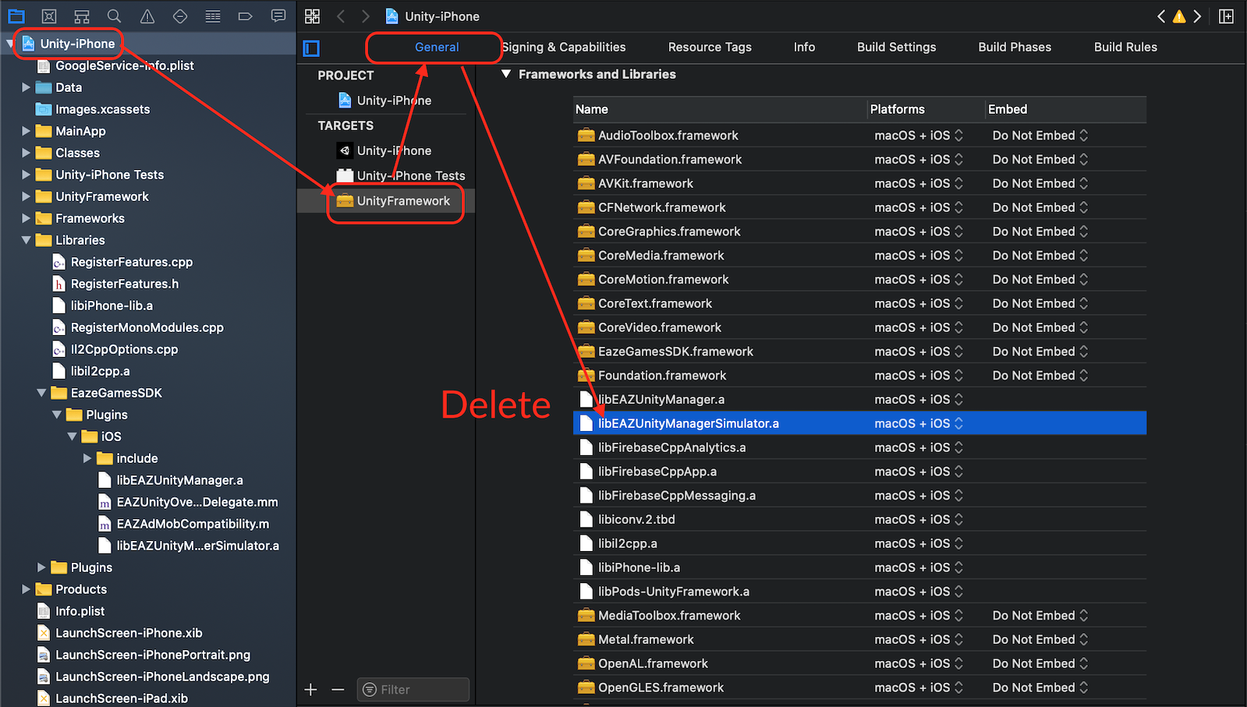
Task: Open the Build Settings tab
Action: 896,47
